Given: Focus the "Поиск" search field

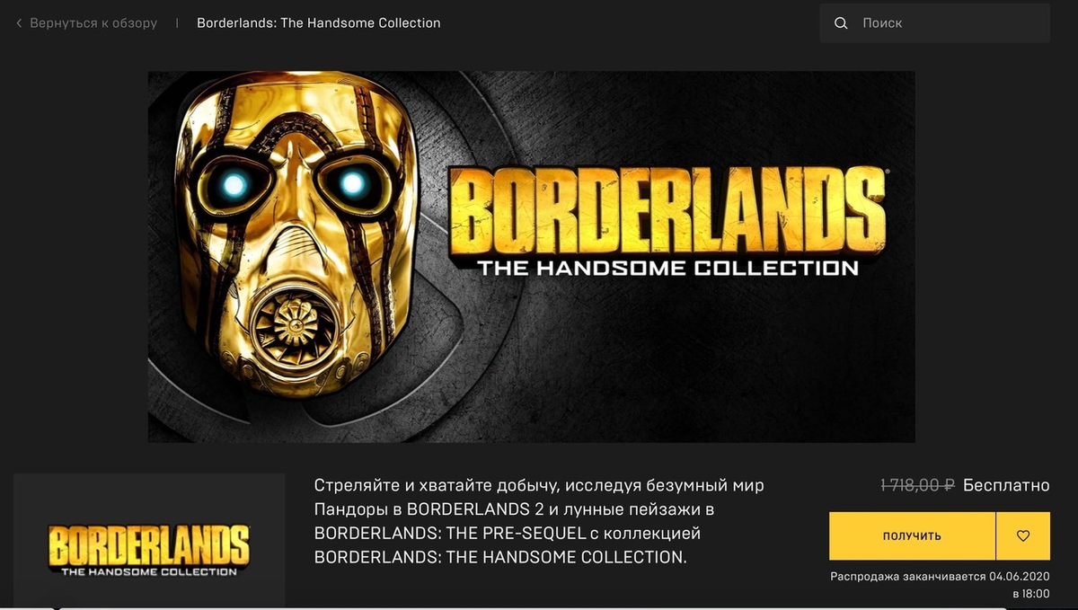Looking at the screenshot, I should click(934, 23).
